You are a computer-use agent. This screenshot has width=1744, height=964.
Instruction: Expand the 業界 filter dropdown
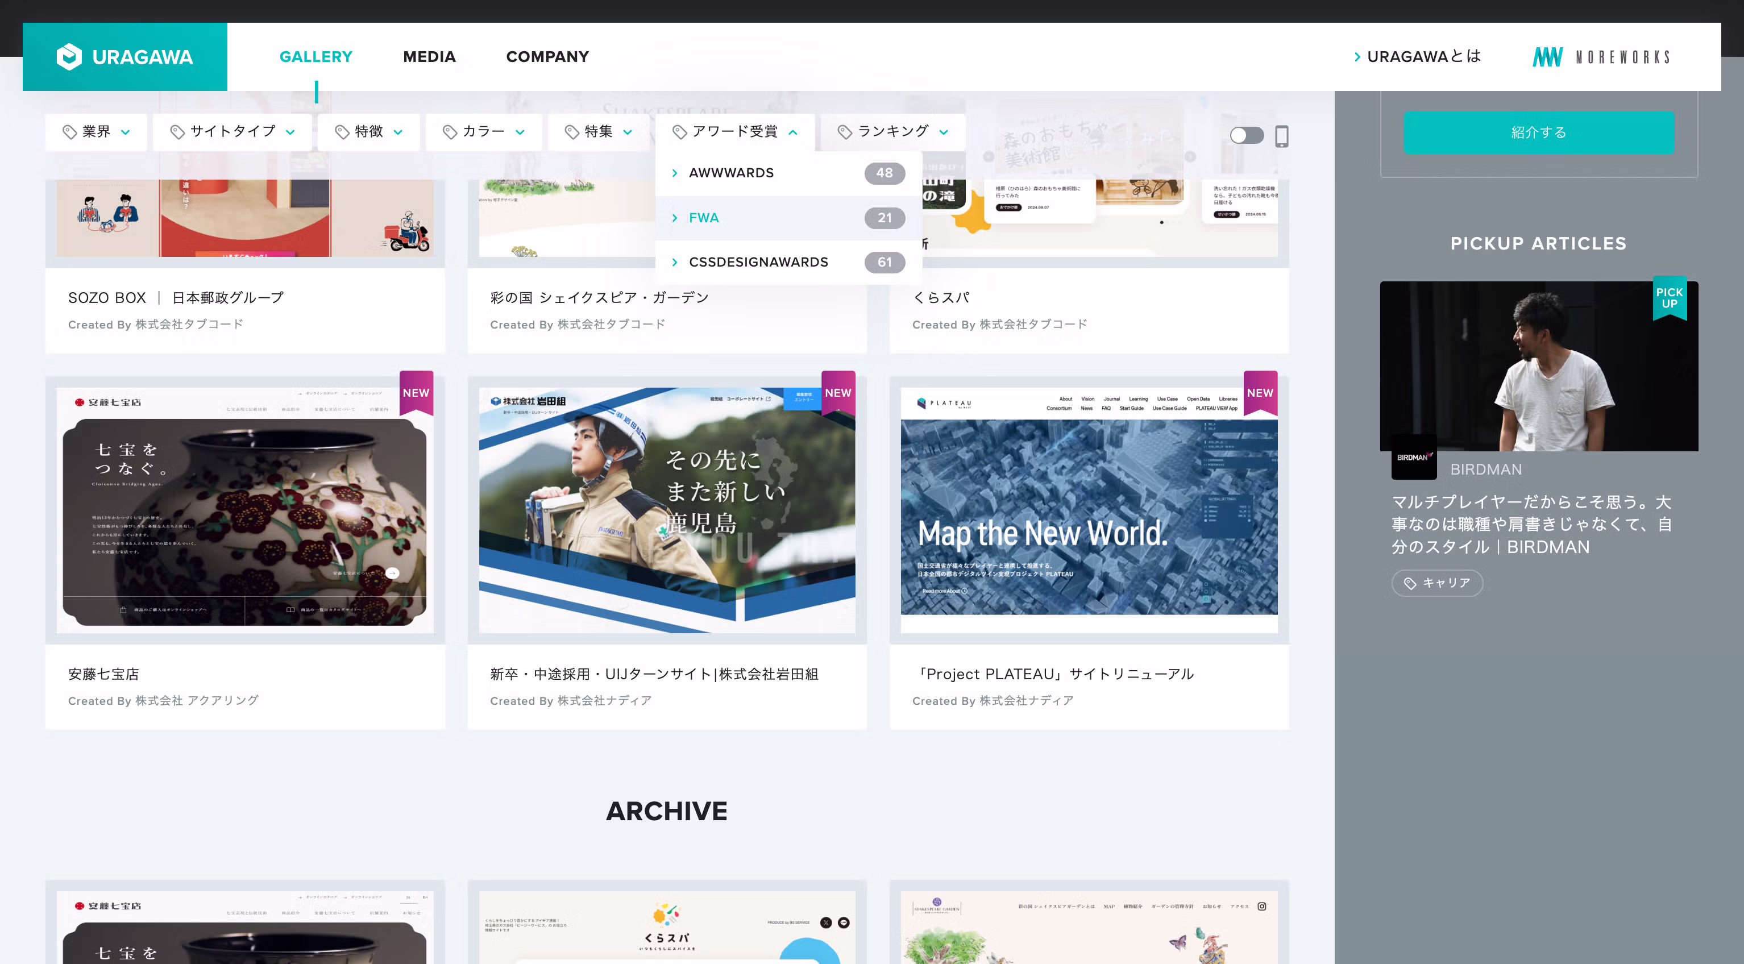[x=96, y=132]
